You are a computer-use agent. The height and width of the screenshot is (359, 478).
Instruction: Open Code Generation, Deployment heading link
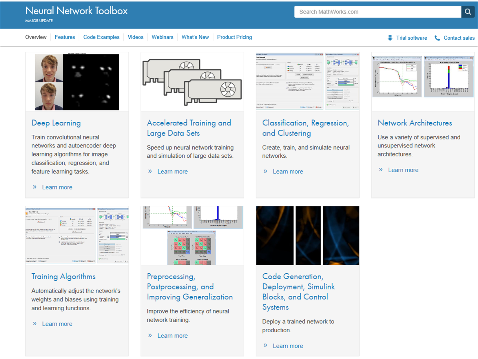[x=299, y=292]
